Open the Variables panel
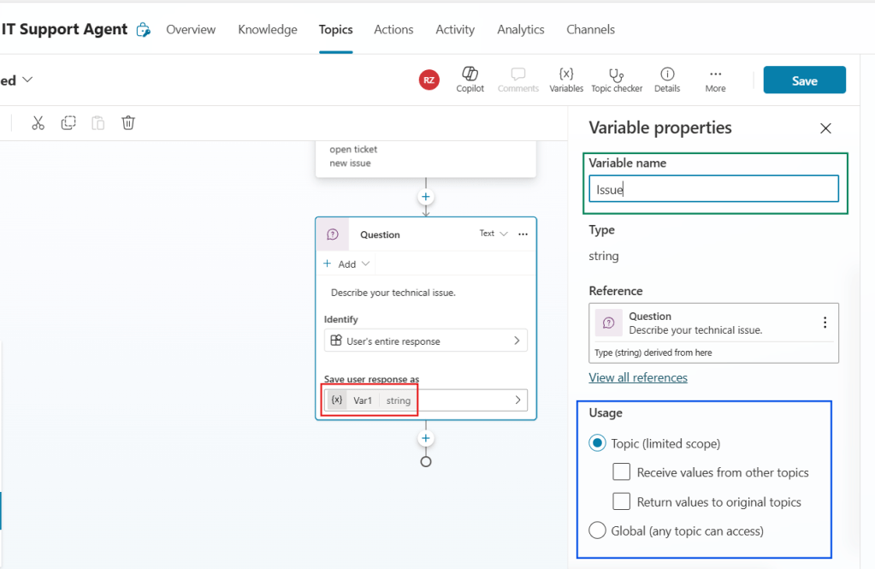The width and height of the screenshot is (875, 569). click(x=565, y=79)
